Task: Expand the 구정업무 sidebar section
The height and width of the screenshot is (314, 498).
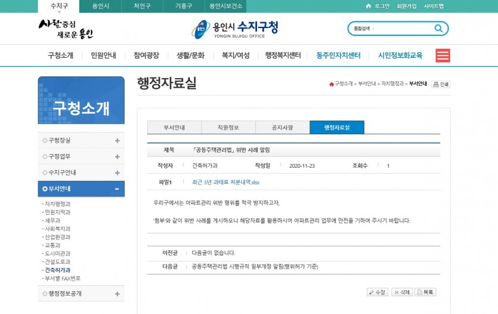Action: click(x=117, y=156)
